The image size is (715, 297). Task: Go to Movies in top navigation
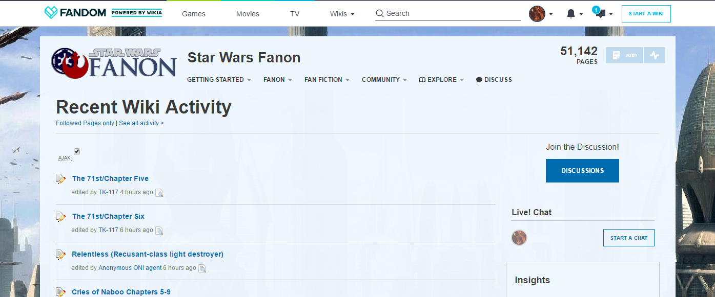pos(248,14)
